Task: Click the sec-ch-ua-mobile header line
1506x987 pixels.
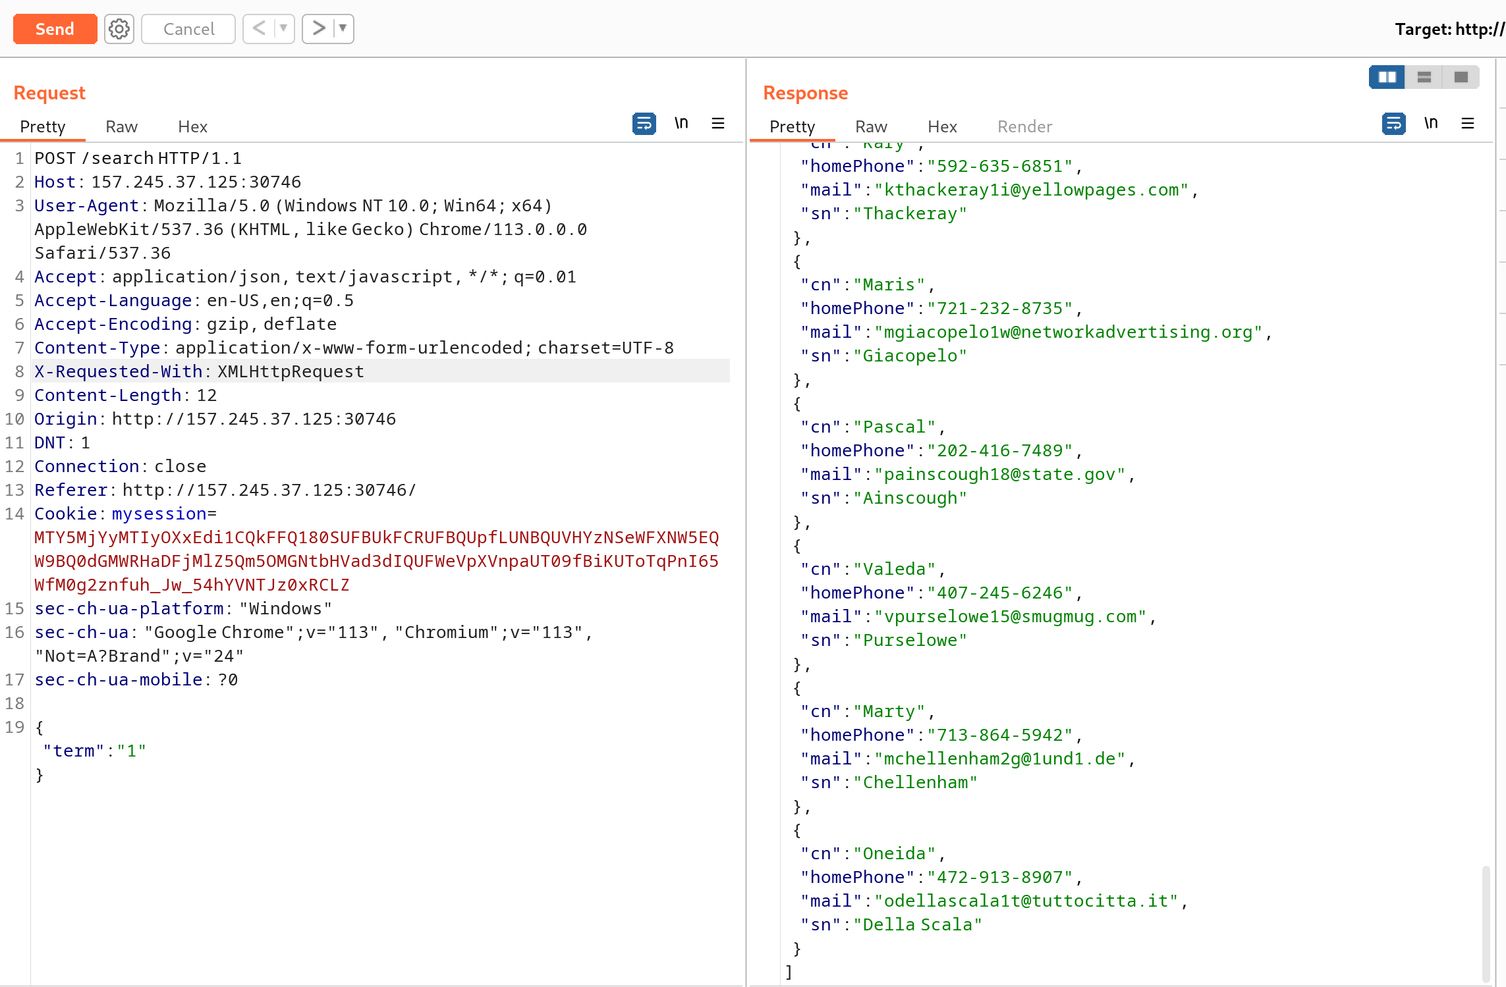Action: pyautogui.click(x=136, y=680)
